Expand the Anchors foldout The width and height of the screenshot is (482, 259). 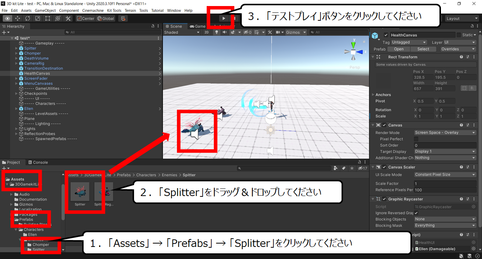coord(373,95)
